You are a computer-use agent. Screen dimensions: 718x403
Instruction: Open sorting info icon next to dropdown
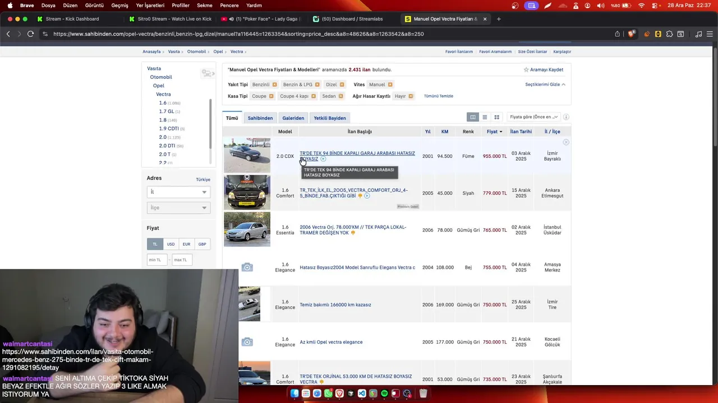coord(566,117)
